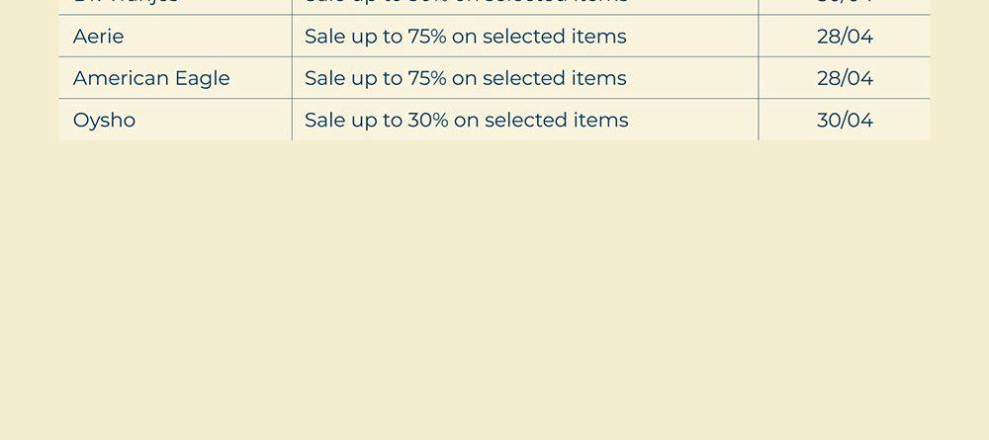Image resolution: width=989 pixels, height=440 pixels.
Task: Click the empty beige area below the table
Action: (494, 297)
